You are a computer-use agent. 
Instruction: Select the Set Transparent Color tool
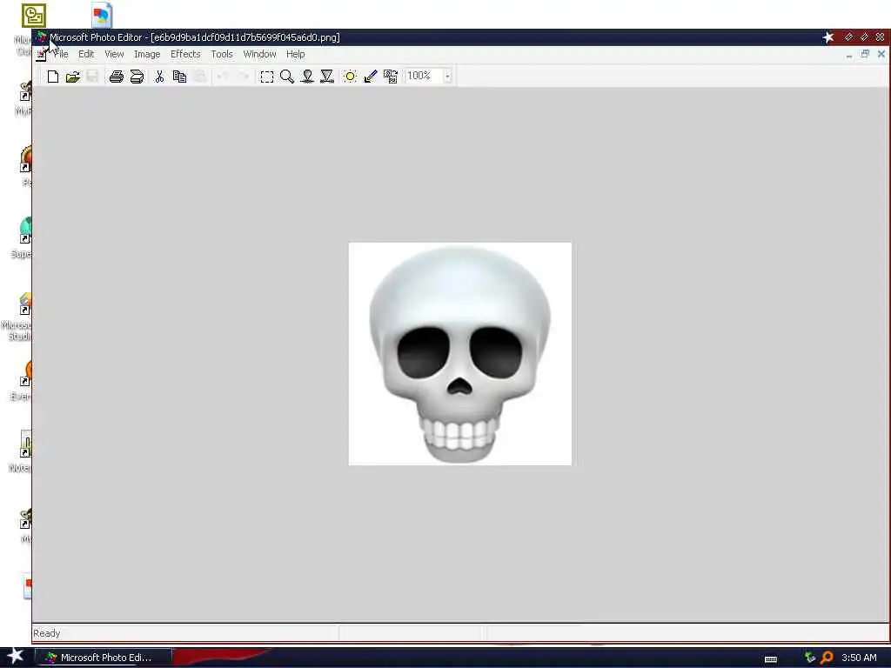coord(371,77)
